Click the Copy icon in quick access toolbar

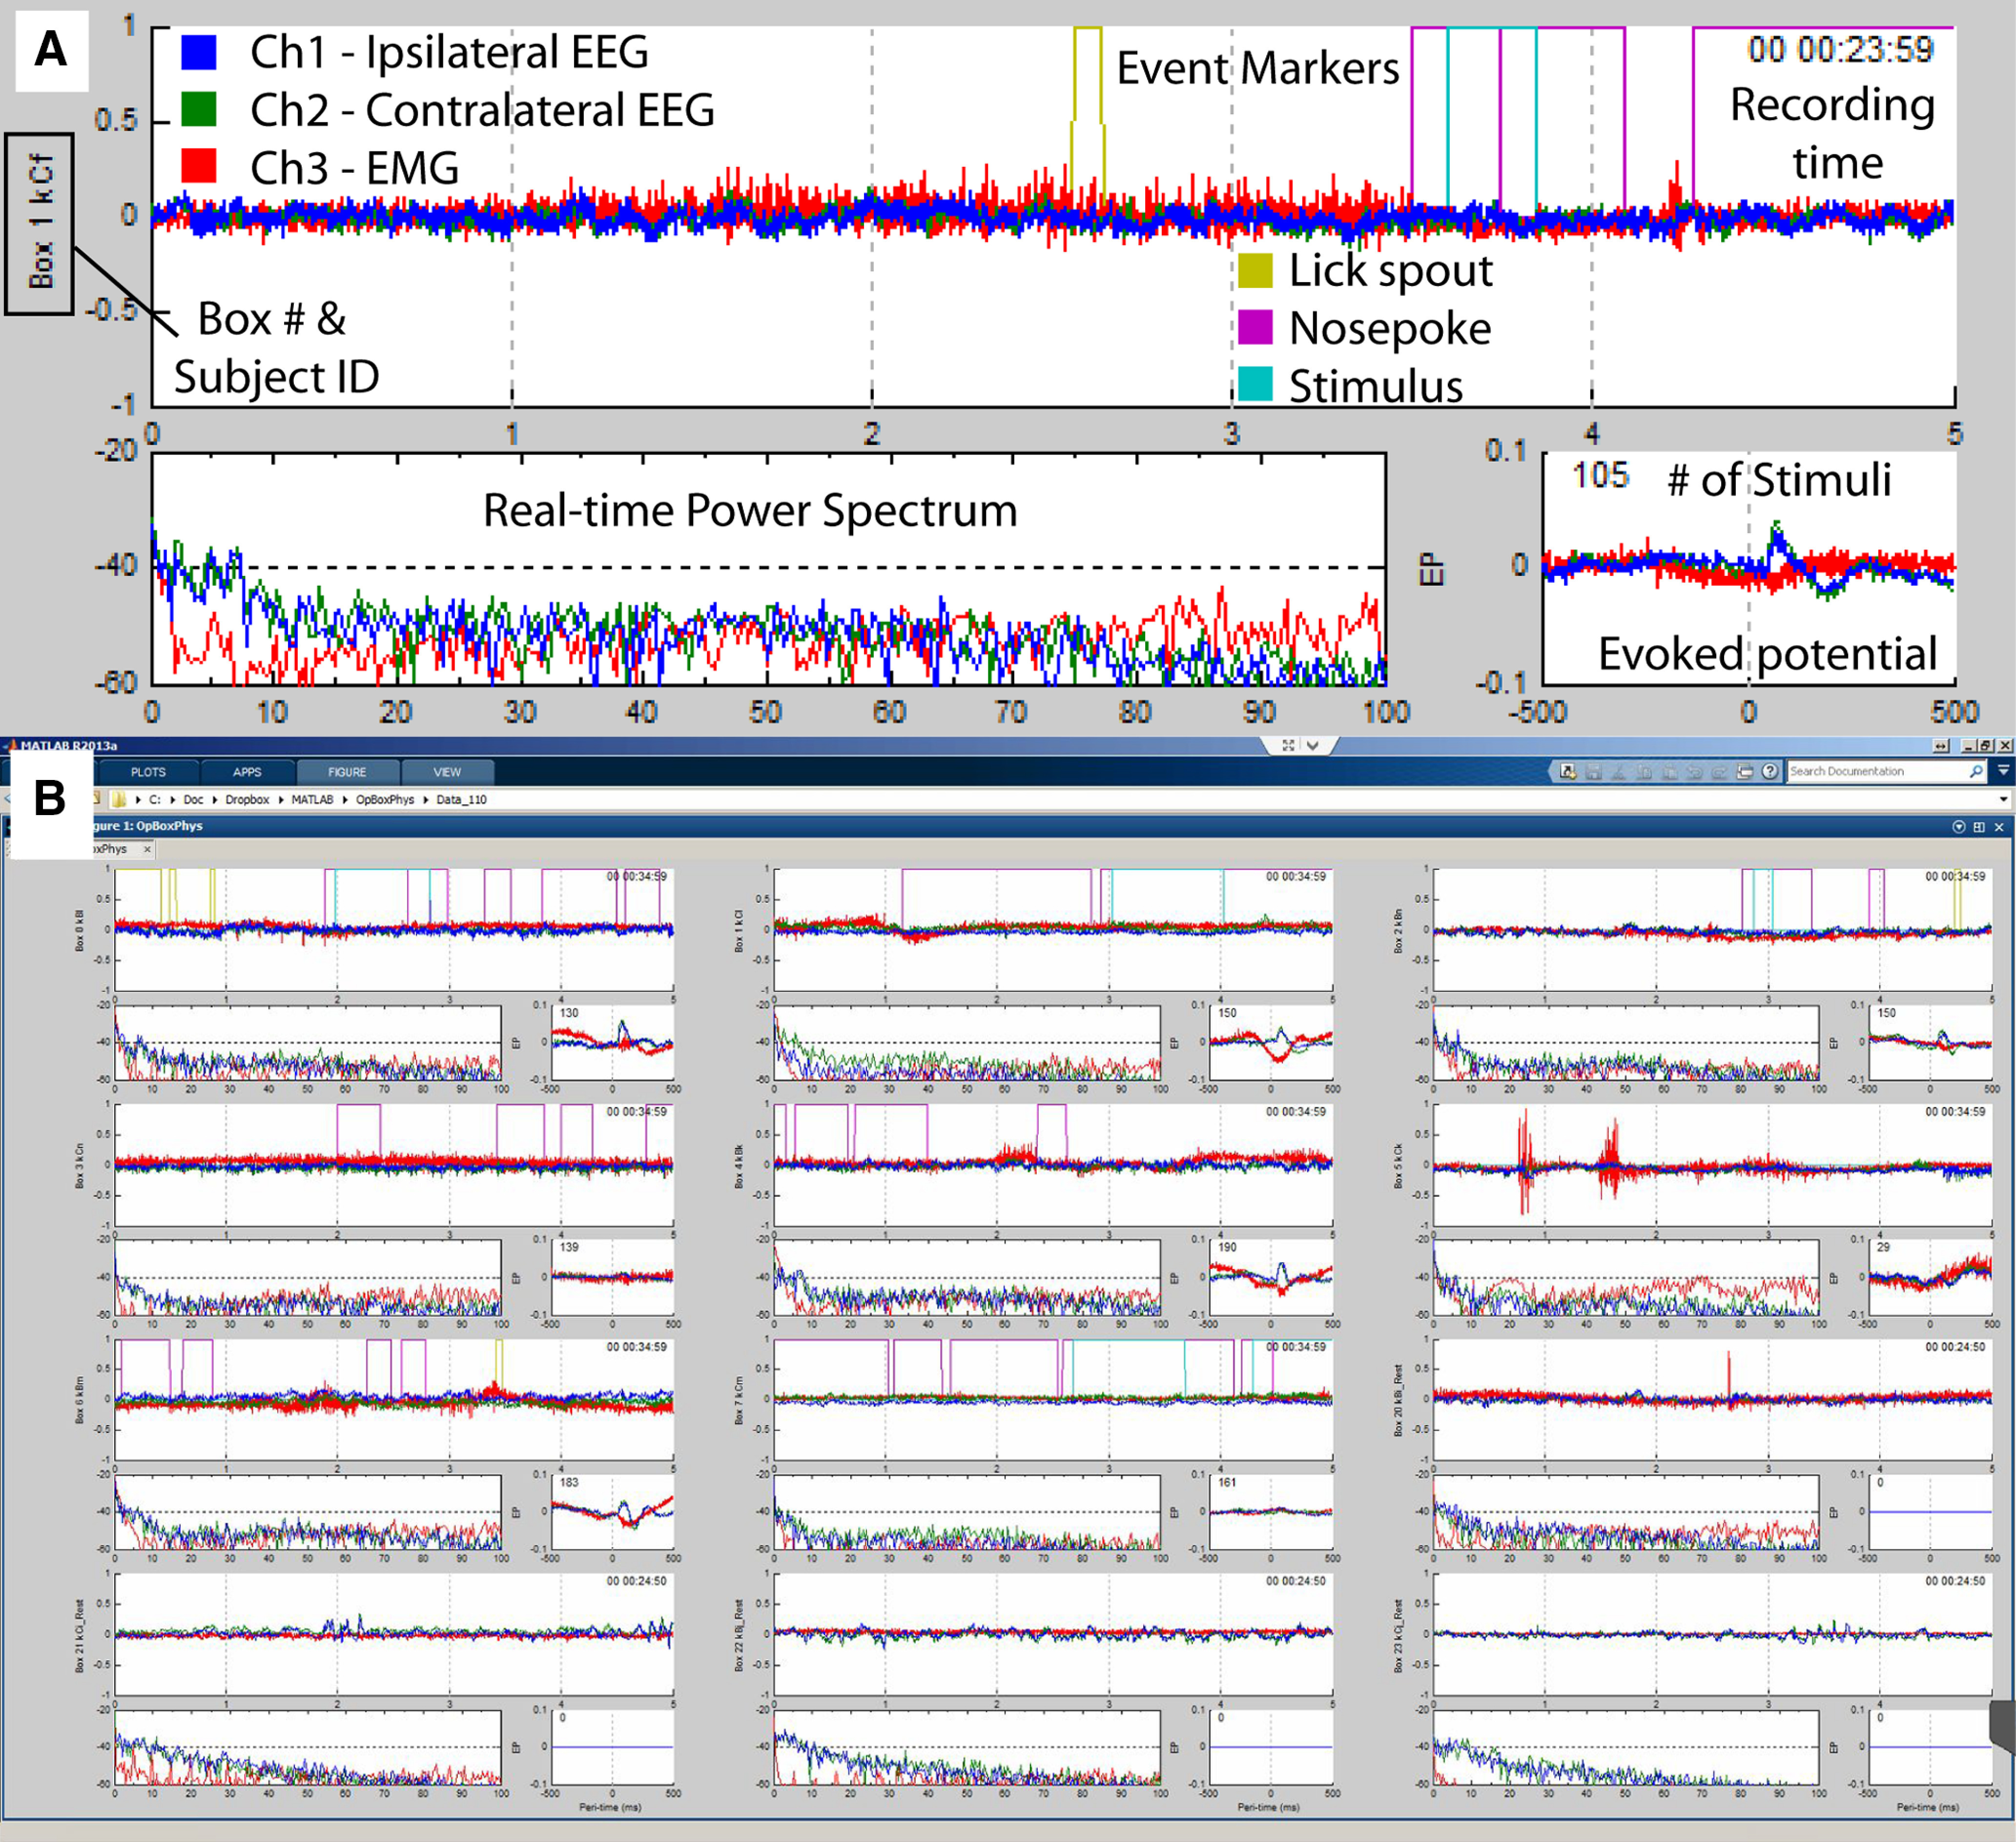[1645, 772]
